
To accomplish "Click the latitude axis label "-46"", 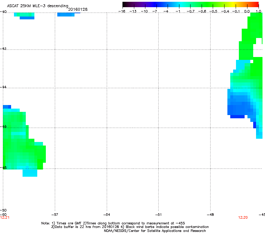I will [x=3, y=127].
